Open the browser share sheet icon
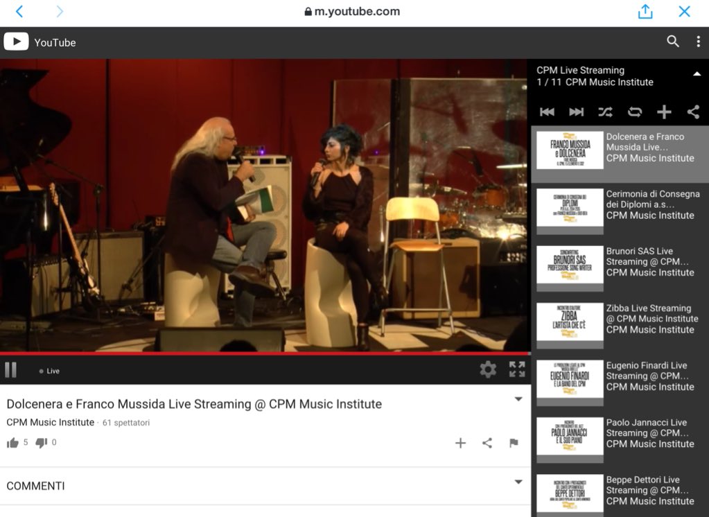This screenshot has height=517, width=709. (x=645, y=11)
